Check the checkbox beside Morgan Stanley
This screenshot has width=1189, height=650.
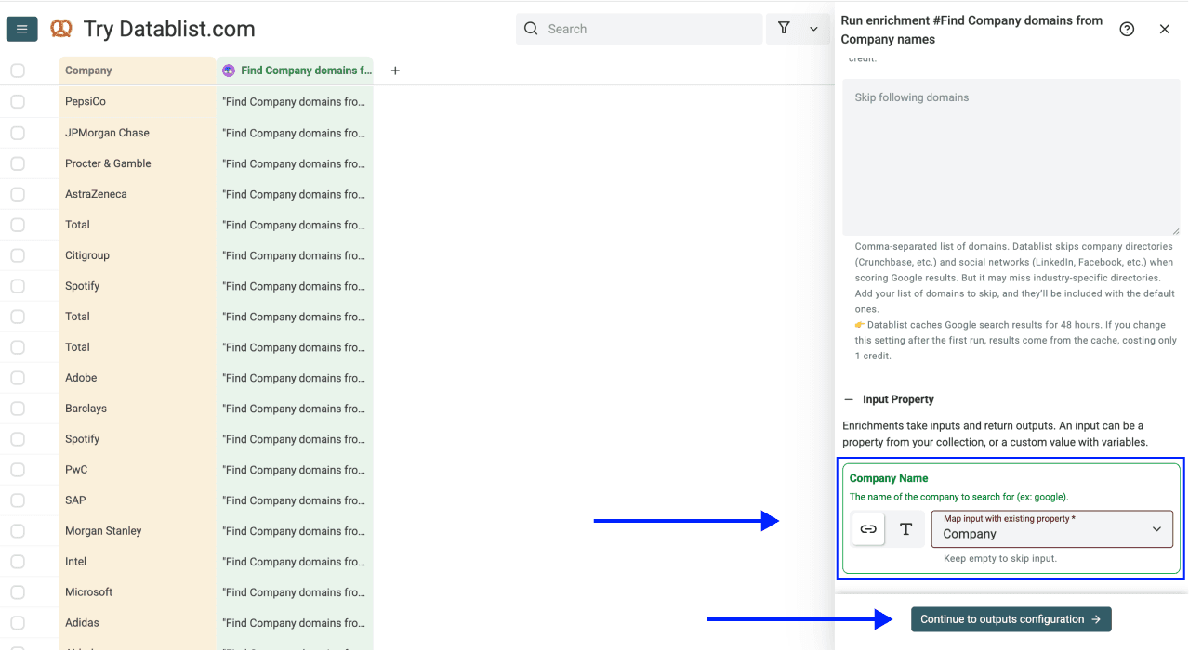[17, 530]
